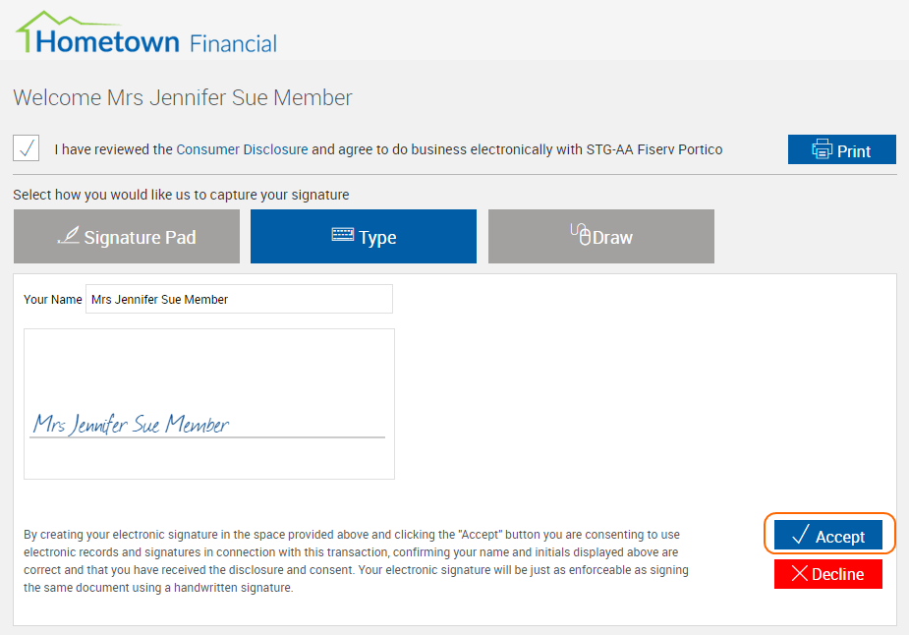
Task: Click the Hometown Financial wordmark text
Action: pos(156,43)
